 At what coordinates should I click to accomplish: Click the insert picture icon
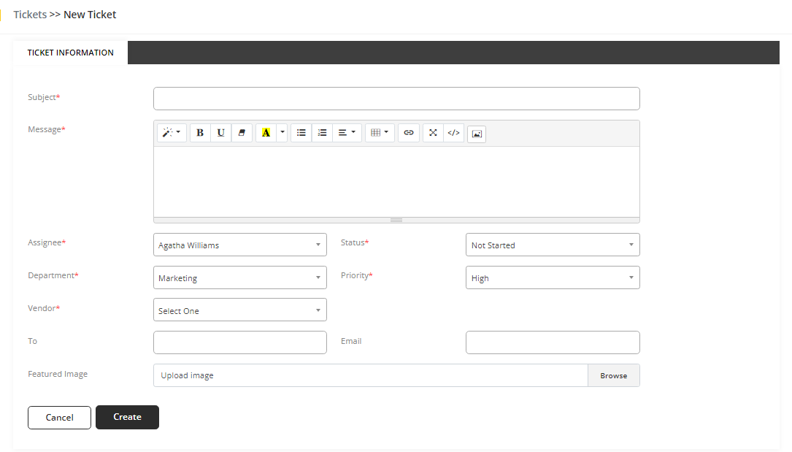477,134
